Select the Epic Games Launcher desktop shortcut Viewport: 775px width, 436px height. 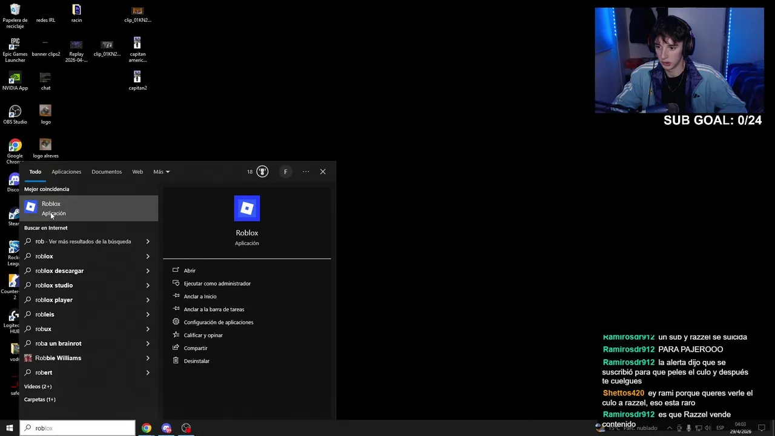pyautogui.click(x=15, y=50)
